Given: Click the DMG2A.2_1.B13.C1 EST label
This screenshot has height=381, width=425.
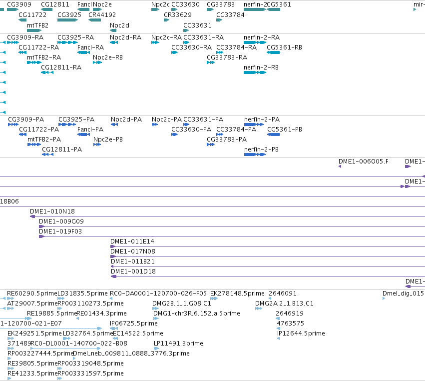Looking at the screenshot, I should coord(284,303).
